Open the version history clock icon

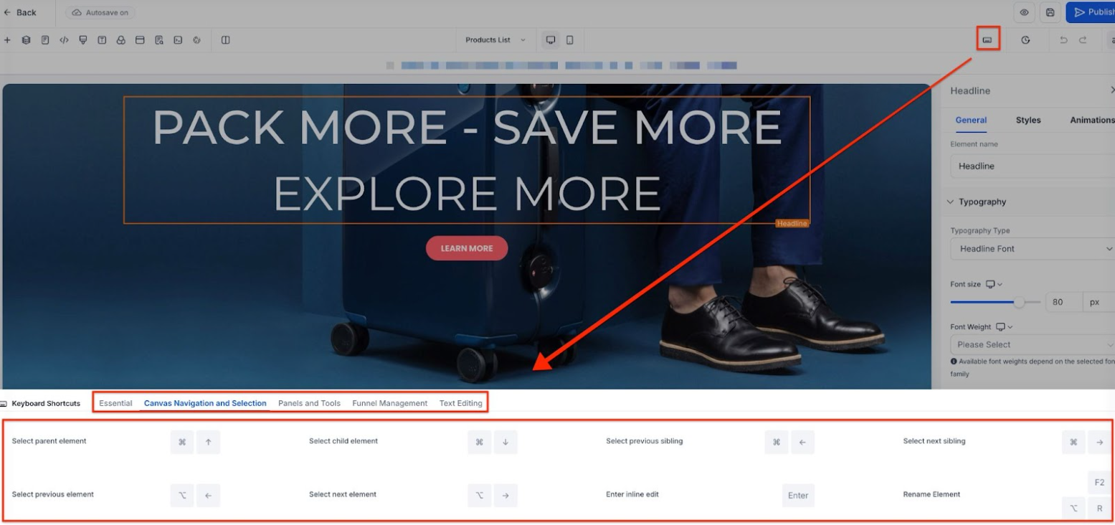pyautogui.click(x=1025, y=40)
